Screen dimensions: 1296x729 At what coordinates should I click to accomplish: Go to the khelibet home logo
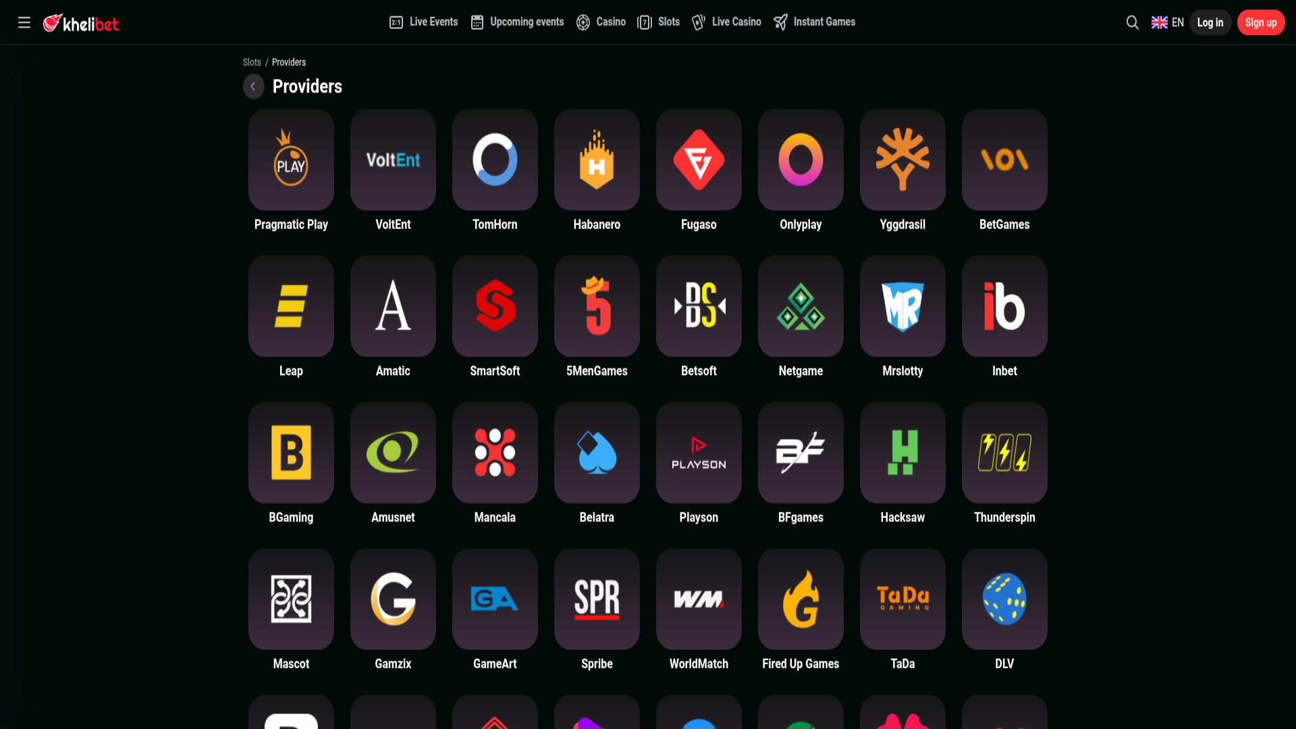coord(81,23)
